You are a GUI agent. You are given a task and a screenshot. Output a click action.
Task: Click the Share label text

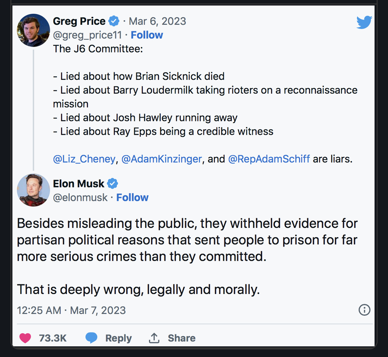coord(182,338)
